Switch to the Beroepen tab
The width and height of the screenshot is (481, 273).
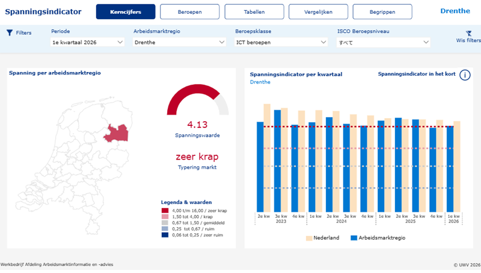(189, 11)
